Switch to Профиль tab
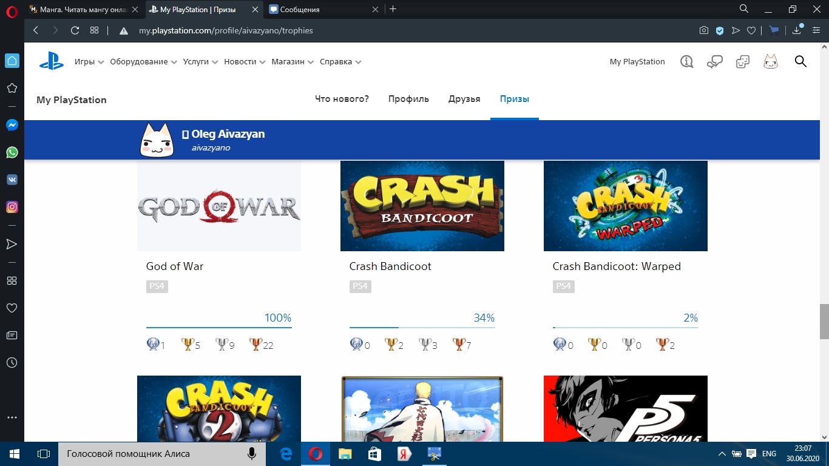Image resolution: width=829 pixels, height=466 pixels. tap(408, 99)
